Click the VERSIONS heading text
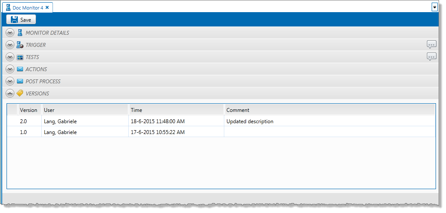The height and width of the screenshot is (213, 446). tap(37, 93)
